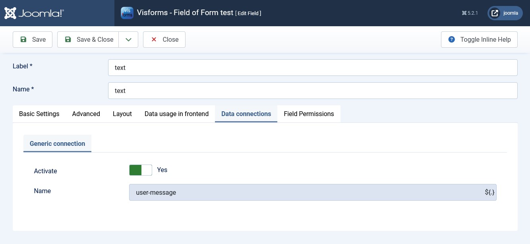The image size is (530, 244).
Task: Click the Joomla logo in the header
Action: point(34,13)
